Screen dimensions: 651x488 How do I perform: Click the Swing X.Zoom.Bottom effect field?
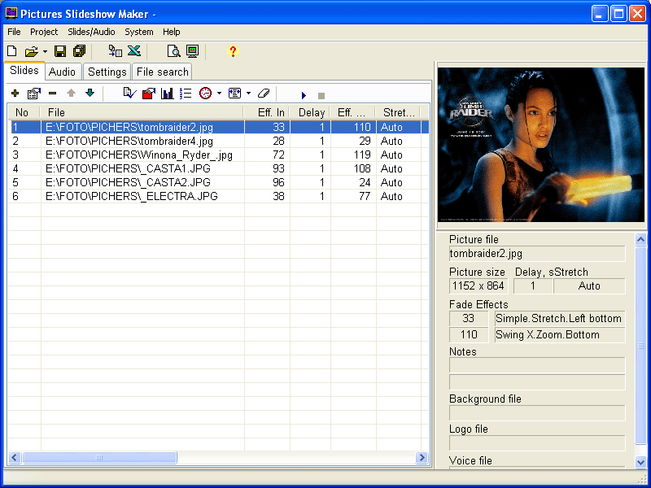click(x=560, y=335)
